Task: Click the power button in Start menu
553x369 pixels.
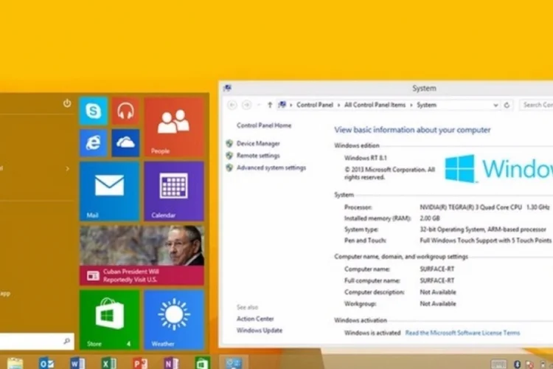Action: (67, 103)
